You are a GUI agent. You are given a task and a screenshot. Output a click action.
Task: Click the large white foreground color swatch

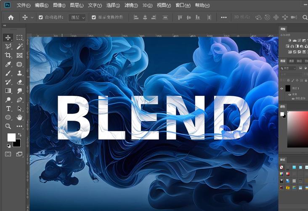11,137
